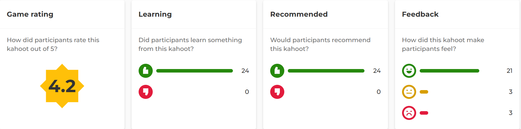The width and height of the screenshot is (521, 129).
Task: Select the Game rating card heading
Action: (30, 14)
